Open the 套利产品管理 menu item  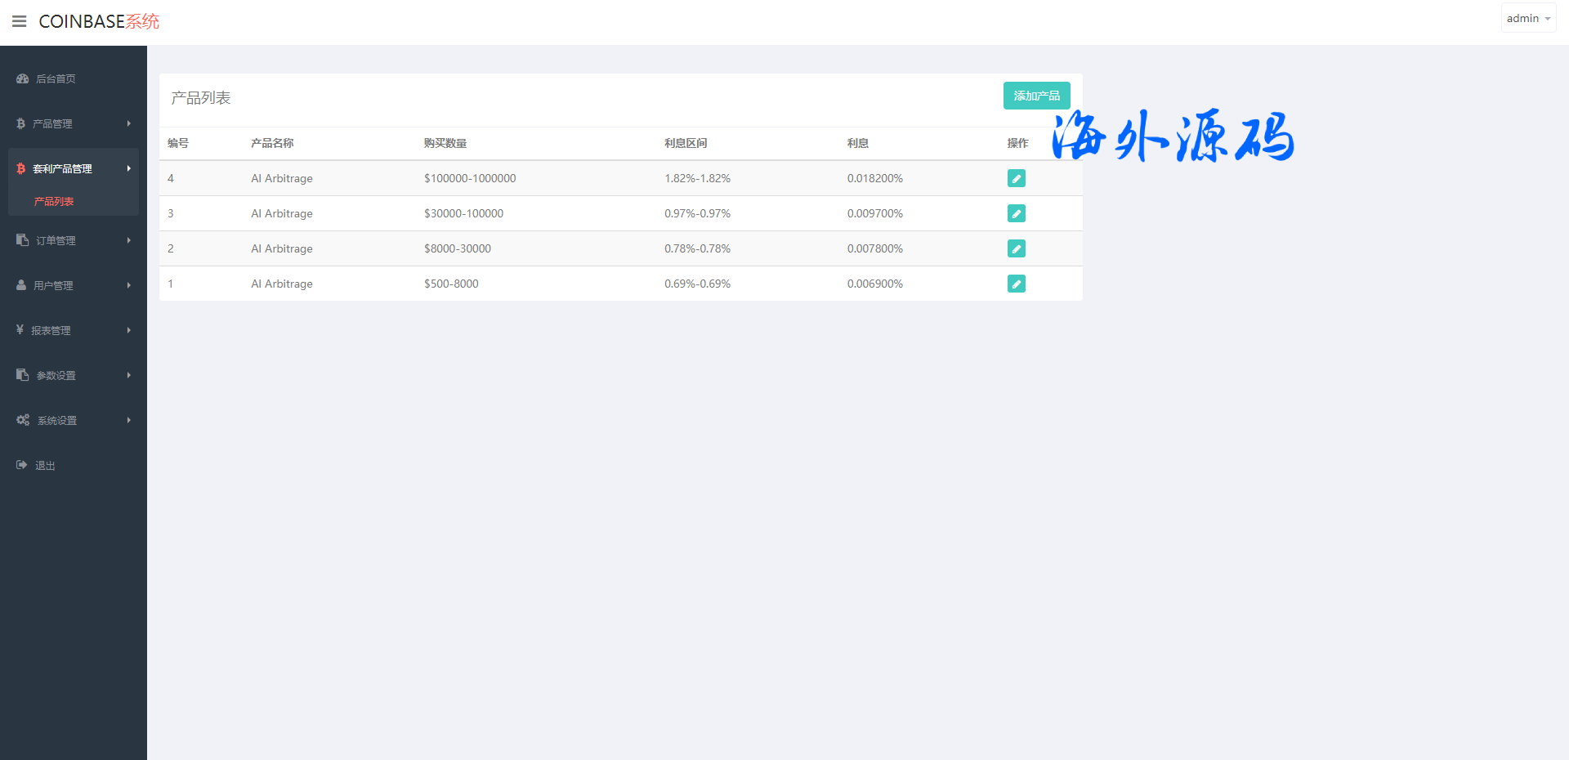pyautogui.click(x=63, y=168)
